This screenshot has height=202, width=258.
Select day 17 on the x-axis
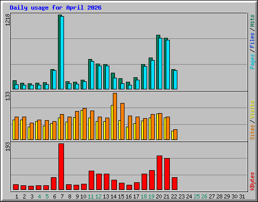tap(136, 196)
